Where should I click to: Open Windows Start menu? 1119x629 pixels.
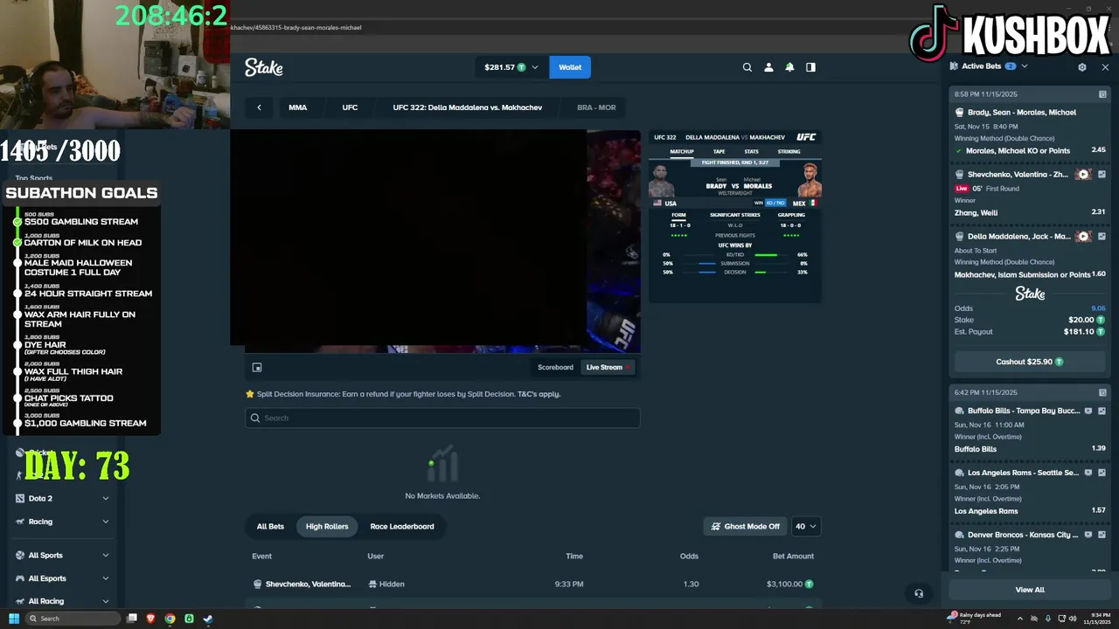point(14,619)
